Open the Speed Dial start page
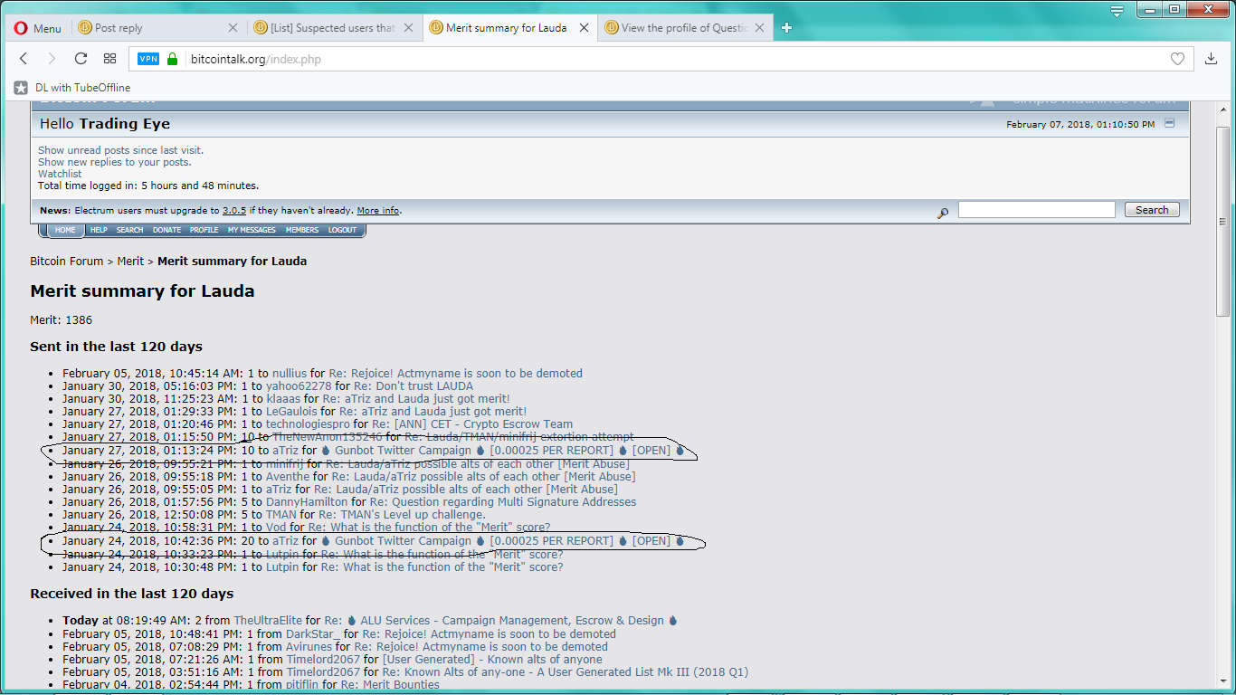The height and width of the screenshot is (695, 1236). [109, 59]
